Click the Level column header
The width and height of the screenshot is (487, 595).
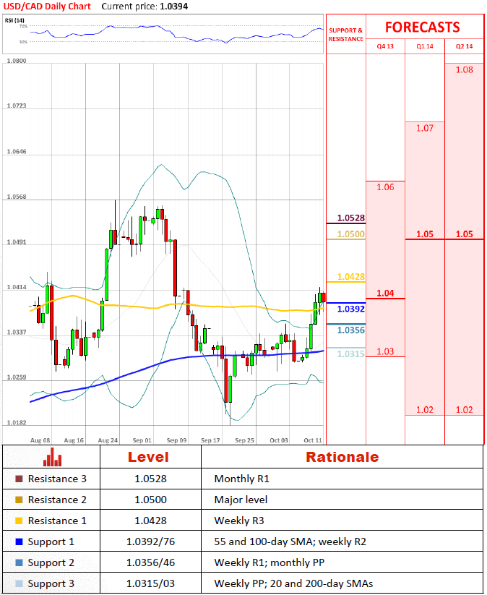click(x=148, y=457)
